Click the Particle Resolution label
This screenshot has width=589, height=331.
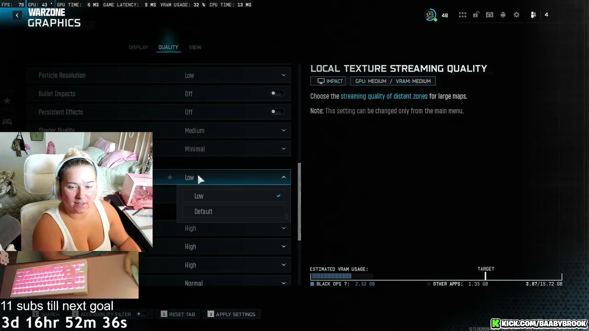tap(62, 75)
